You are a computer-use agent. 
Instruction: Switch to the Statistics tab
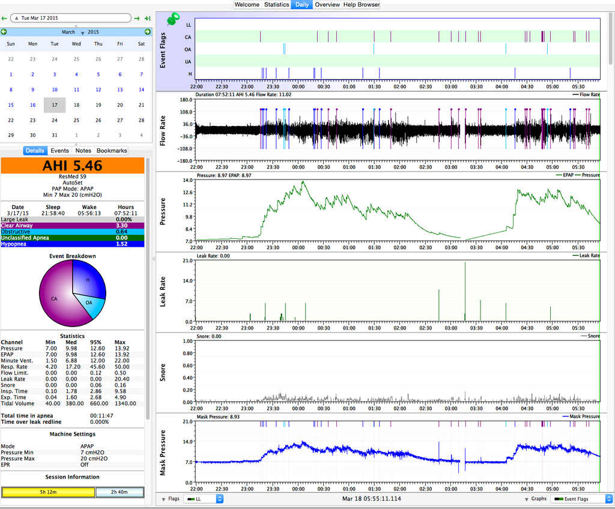coord(276,4)
